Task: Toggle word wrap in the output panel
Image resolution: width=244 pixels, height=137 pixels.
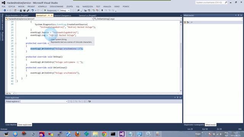Action: (x=90, y=102)
